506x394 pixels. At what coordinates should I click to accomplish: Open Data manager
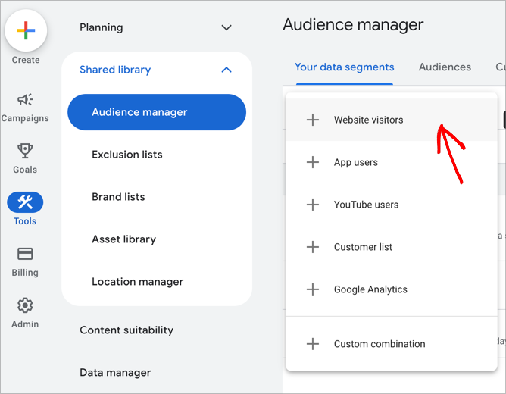115,373
